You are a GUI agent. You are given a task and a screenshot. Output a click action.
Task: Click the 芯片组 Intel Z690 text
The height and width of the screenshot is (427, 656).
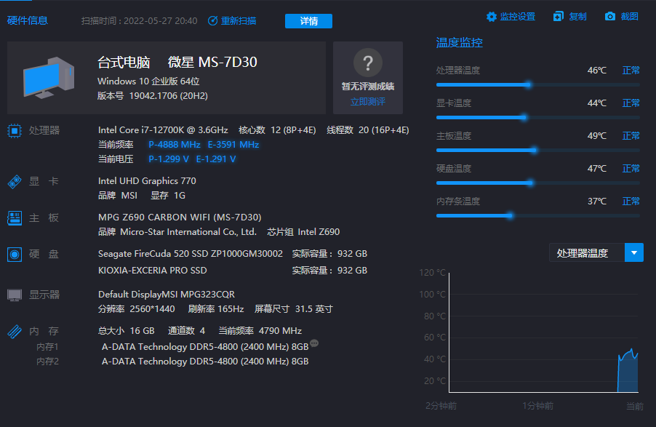tap(303, 232)
